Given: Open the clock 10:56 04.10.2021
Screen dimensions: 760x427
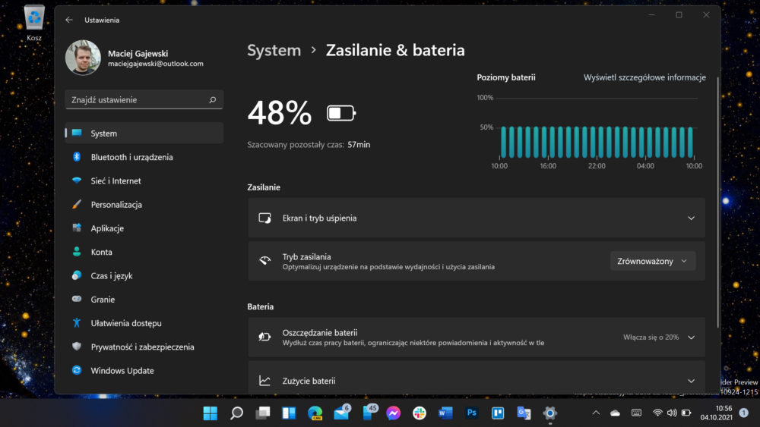Looking at the screenshot, I should point(716,413).
